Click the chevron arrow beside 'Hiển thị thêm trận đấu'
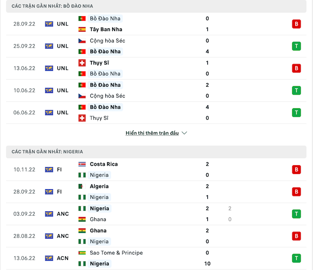Viewport: 313px width, 270px height. click(184, 133)
